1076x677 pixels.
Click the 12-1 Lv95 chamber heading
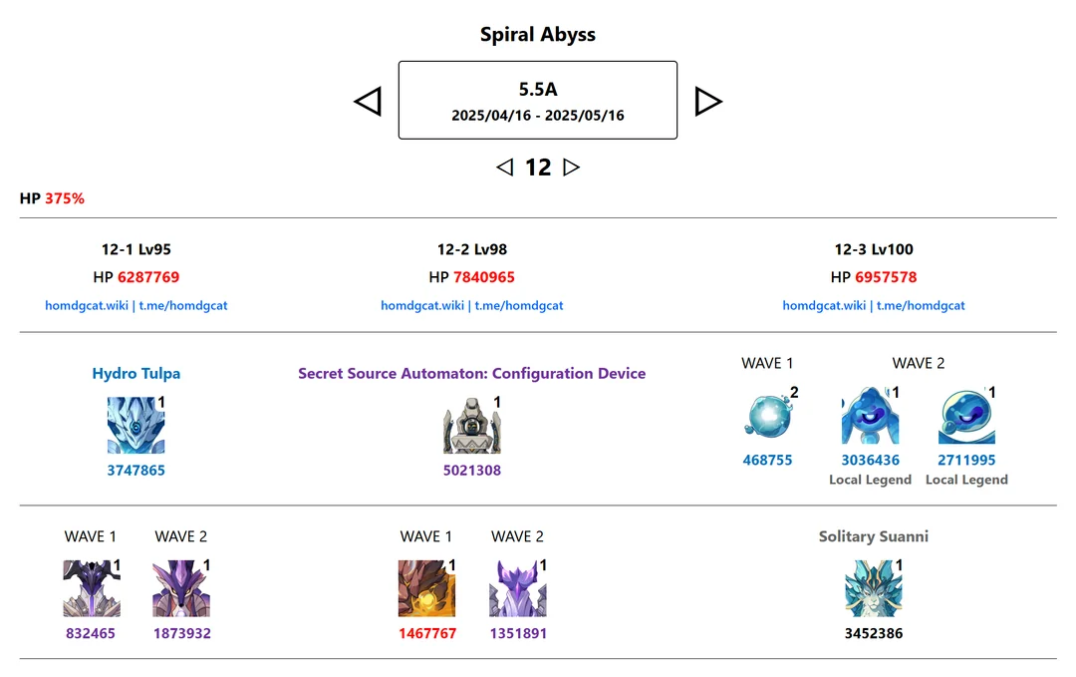tap(135, 249)
